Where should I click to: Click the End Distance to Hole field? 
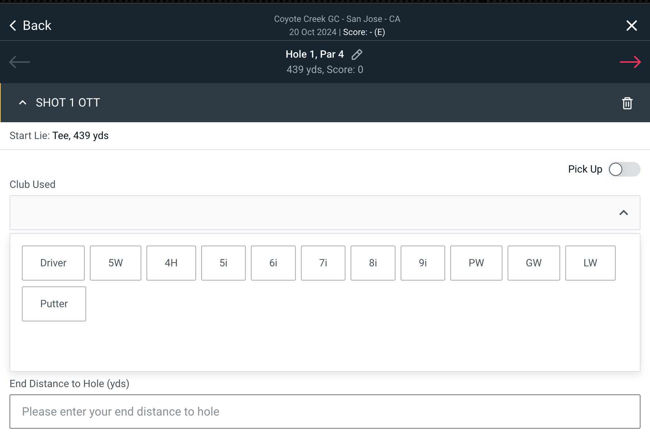point(325,412)
